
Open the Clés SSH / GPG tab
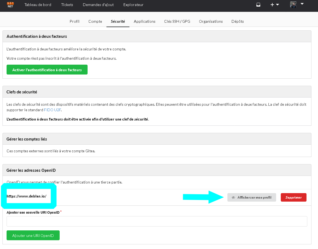click(x=177, y=21)
